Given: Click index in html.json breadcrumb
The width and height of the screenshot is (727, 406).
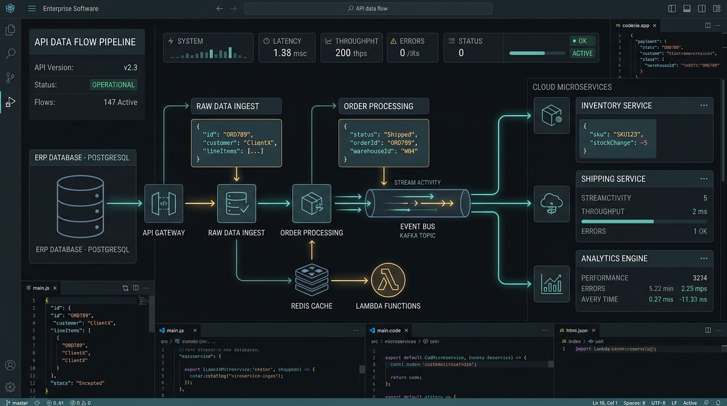Looking at the screenshot, I should point(574,342).
